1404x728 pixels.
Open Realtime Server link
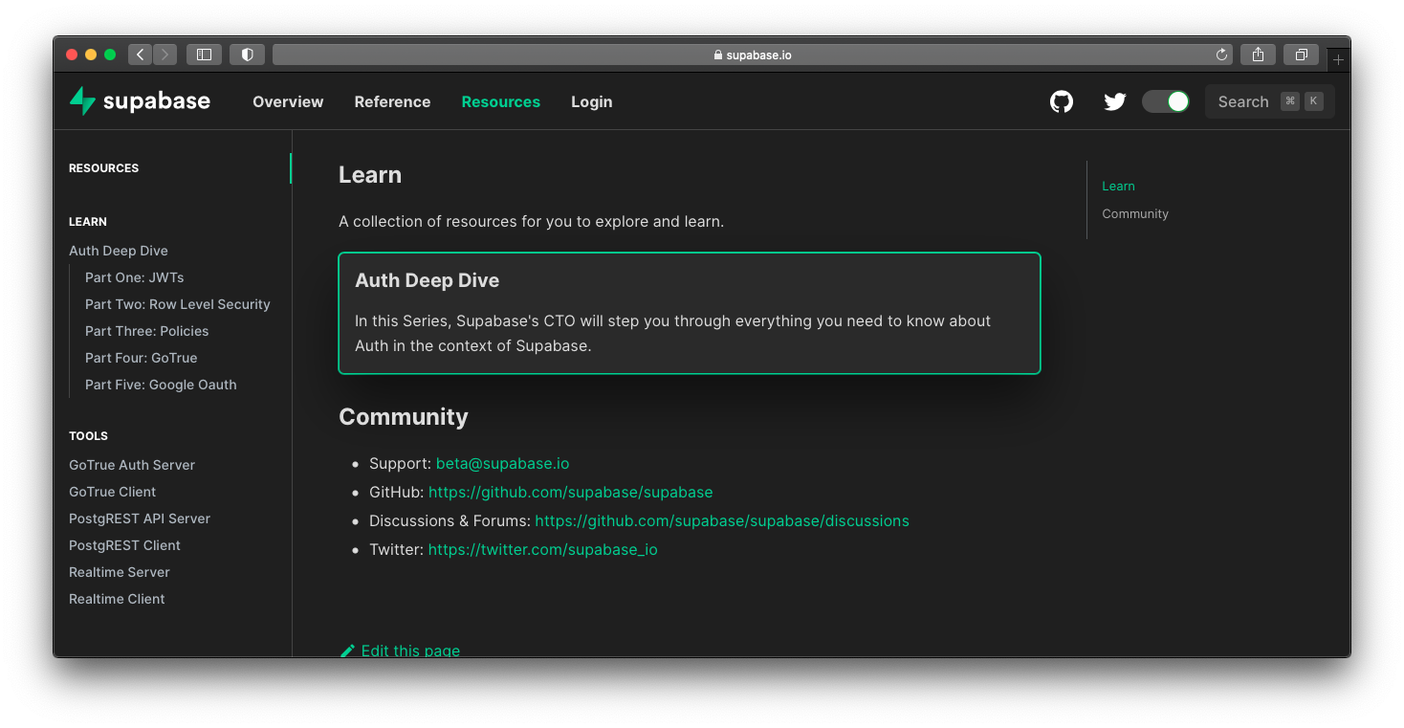tap(120, 572)
